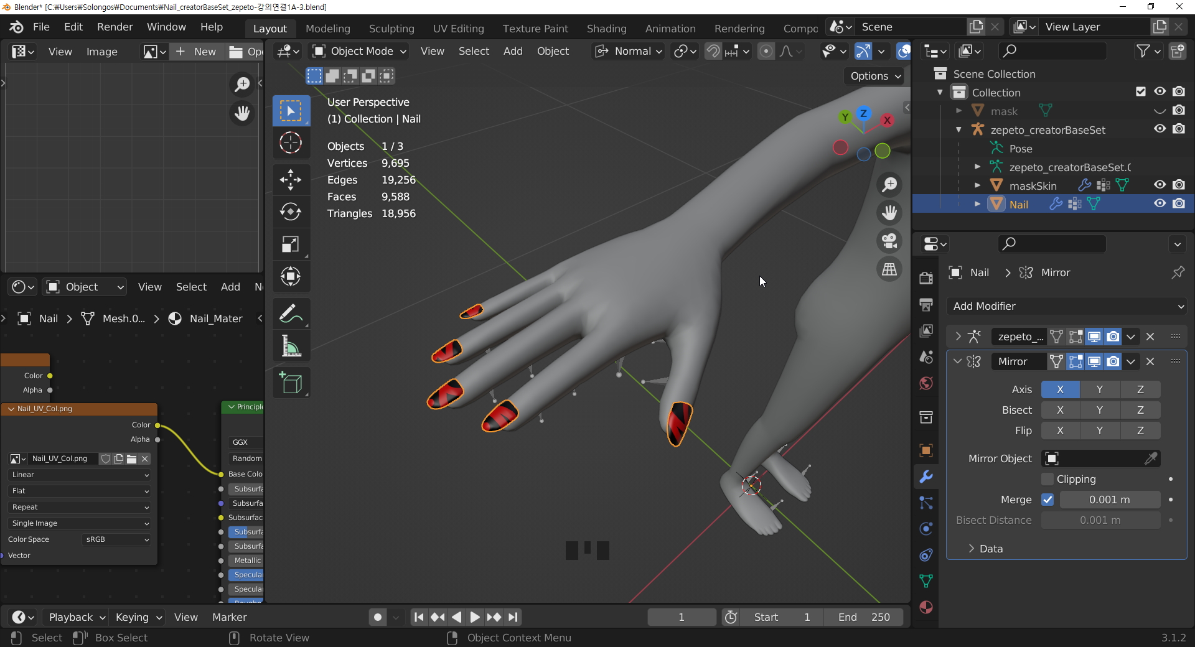Select the Scale tool
The height and width of the screenshot is (647, 1195).
[x=291, y=244]
